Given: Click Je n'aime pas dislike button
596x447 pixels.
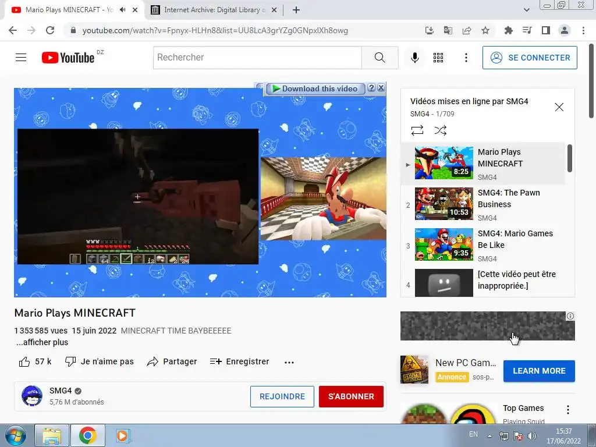Looking at the screenshot, I should (x=99, y=361).
